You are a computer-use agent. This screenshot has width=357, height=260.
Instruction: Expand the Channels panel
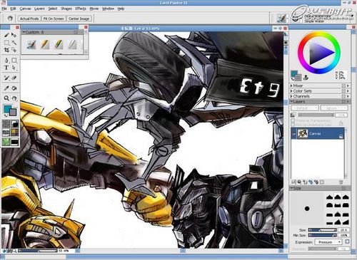tap(291, 96)
